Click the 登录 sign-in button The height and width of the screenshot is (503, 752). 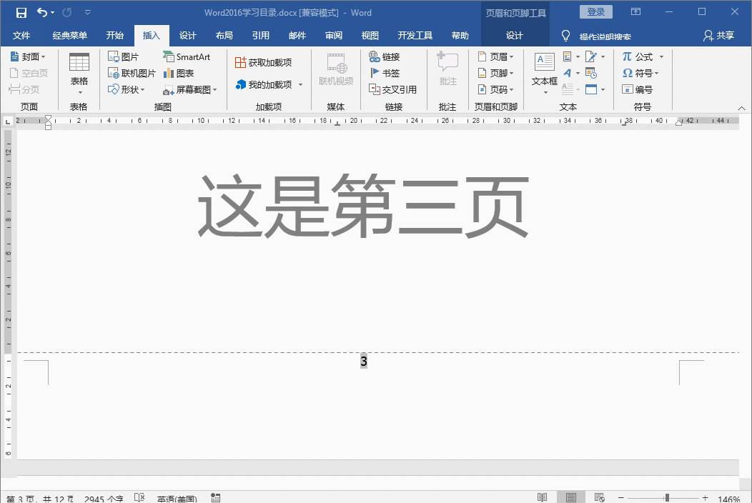[x=595, y=12]
